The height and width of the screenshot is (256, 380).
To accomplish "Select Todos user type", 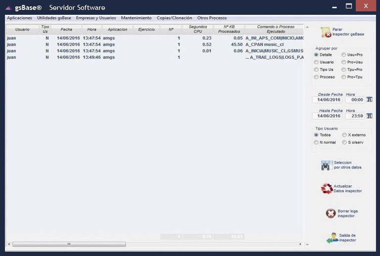I will 316,135.
